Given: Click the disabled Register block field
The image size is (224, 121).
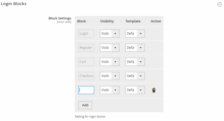Looking at the screenshot, I should [x=86, y=48].
